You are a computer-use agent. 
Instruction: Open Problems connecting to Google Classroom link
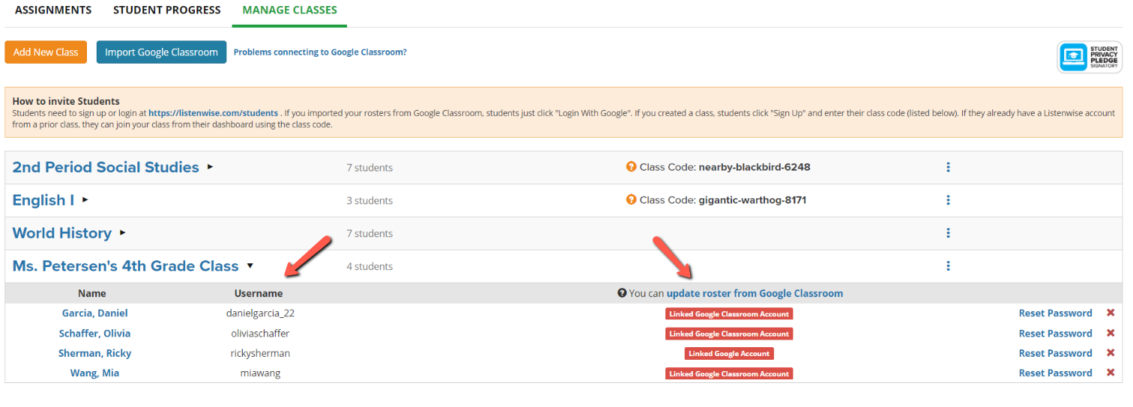(x=320, y=52)
